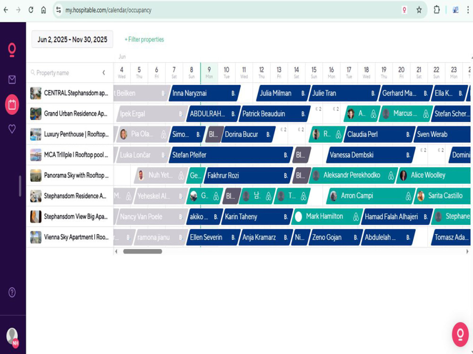The image size is (473, 354).
Task: Select the 9 Mon date header
Action: [x=209, y=73]
